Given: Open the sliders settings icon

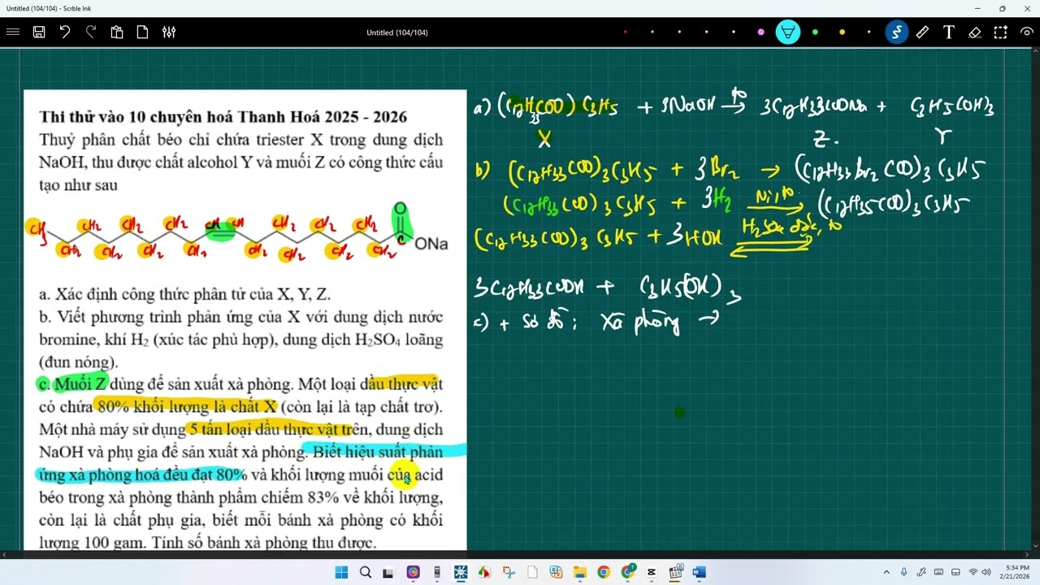Looking at the screenshot, I should (x=169, y=32).
